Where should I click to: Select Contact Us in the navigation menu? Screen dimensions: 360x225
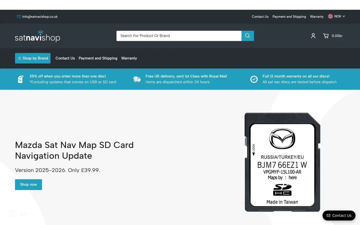coord(65,58)
